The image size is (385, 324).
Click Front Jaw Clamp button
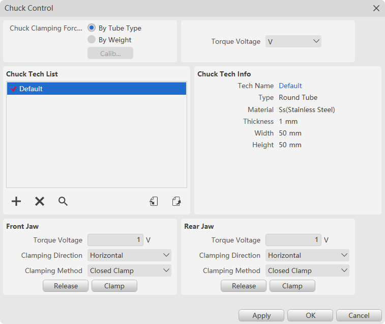[x=114, y=286]
